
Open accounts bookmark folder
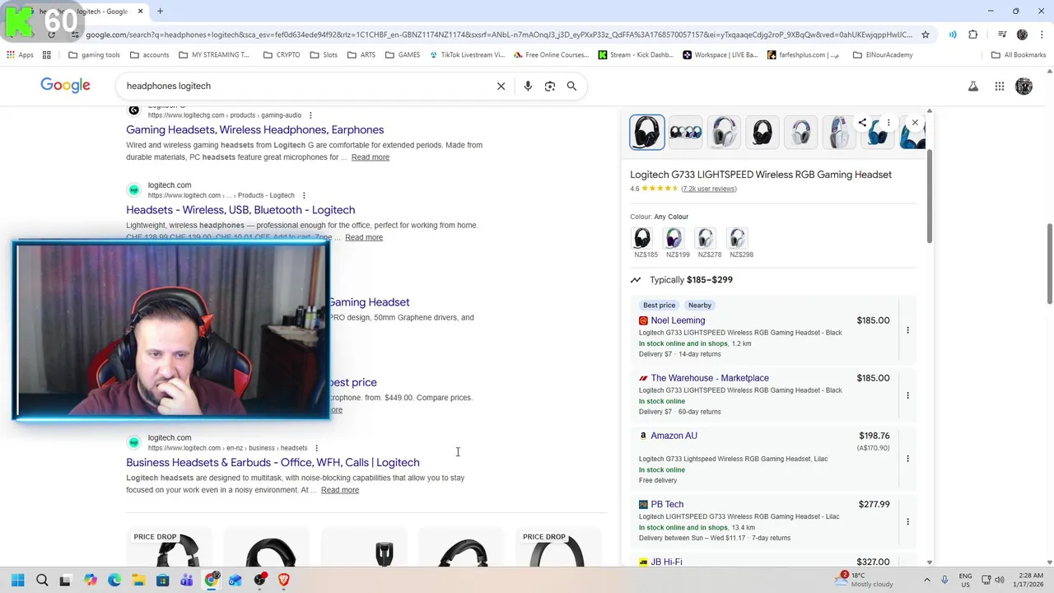(149, 55)
